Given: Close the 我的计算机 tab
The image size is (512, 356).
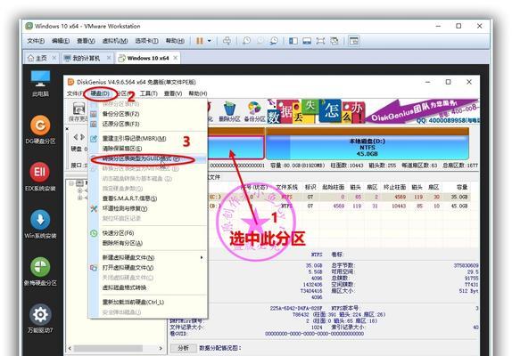Looking at the screenshot, I should coord(109,58).
